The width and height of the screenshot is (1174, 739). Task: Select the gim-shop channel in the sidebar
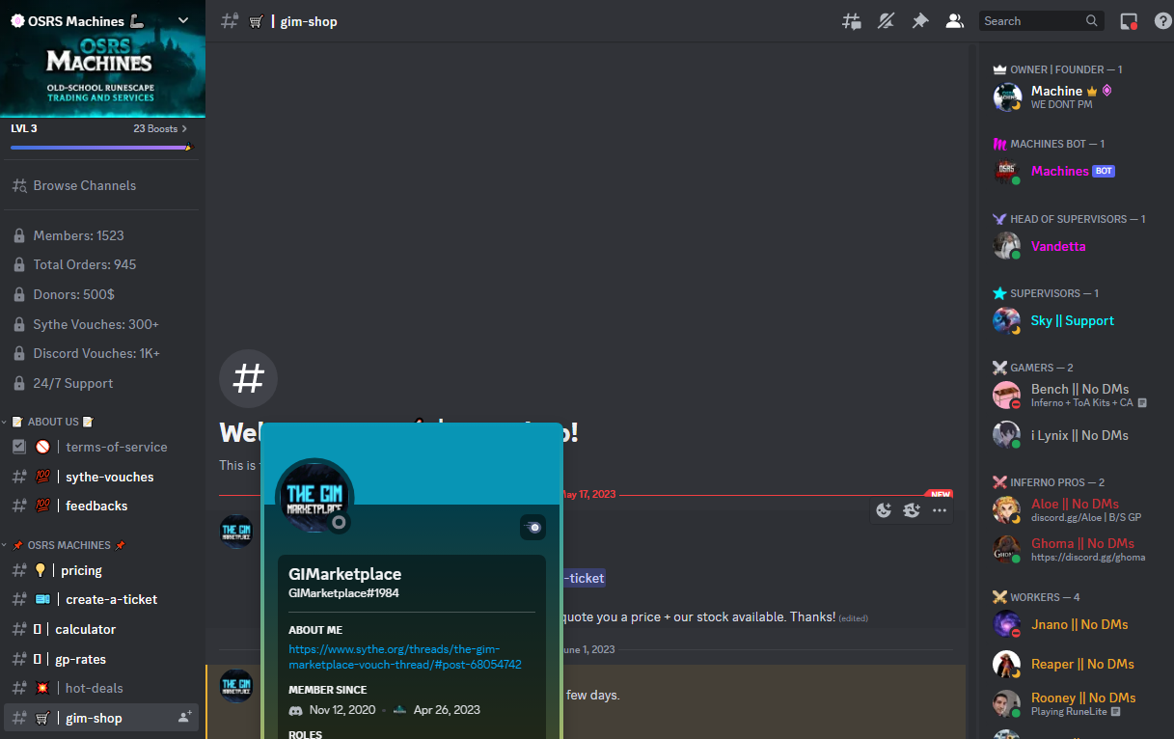pyautogui.click(x=102, y=718)
